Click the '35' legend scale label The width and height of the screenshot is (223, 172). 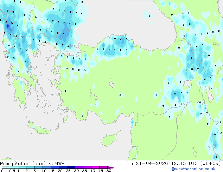[x=84, y=171]
